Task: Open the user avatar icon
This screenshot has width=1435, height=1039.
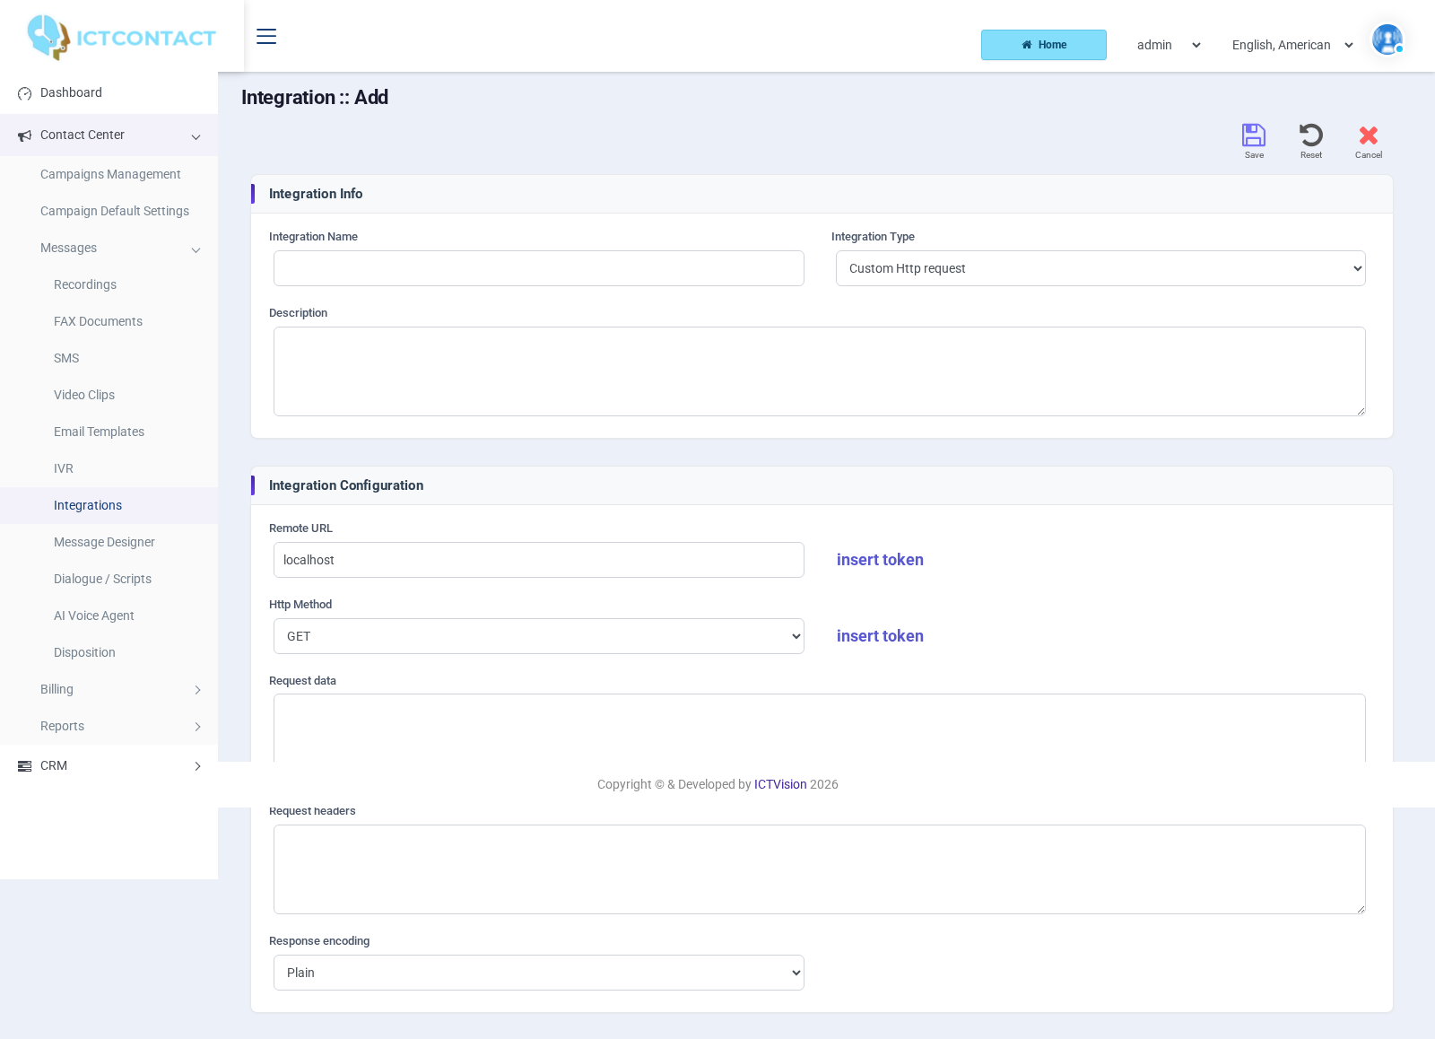Action: (x=1387, y=39)
